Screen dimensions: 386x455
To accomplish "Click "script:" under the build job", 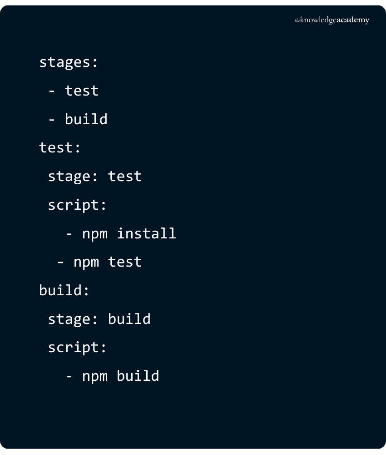I will pos(77,348).
